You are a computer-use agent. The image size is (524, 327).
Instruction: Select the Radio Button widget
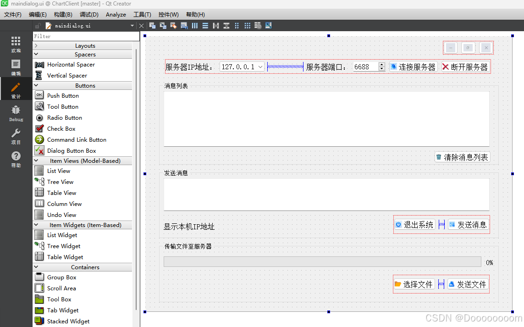point(66,117)
